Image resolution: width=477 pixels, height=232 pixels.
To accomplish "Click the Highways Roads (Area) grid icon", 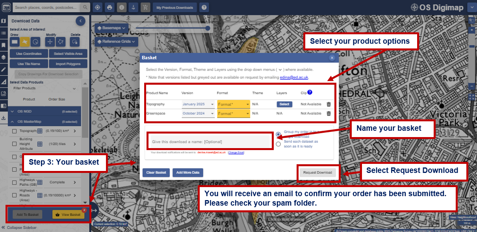I will (40, 195).
